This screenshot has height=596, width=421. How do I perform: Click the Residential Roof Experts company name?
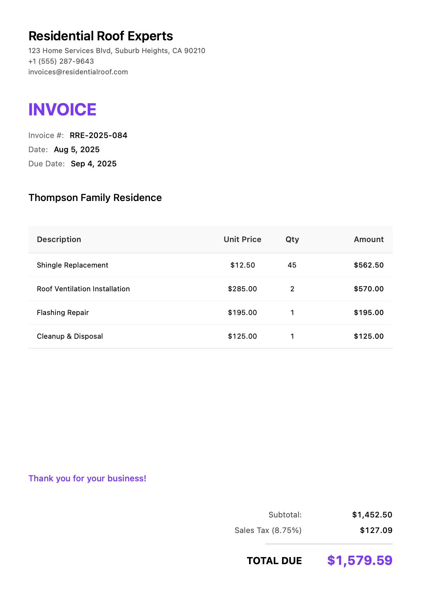click(x=100, y=36)
